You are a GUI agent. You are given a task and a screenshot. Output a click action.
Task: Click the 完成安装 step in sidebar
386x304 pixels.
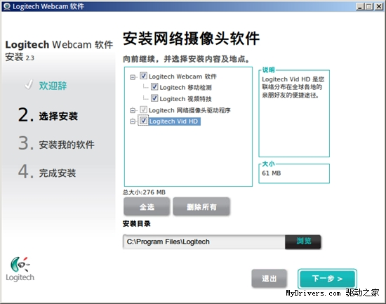coord(57,173)
